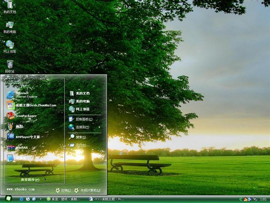This screenshot has width=270, height=203.
Task: Open the 回收站 recycle bin desktop icon
Action: coord(10,66)
